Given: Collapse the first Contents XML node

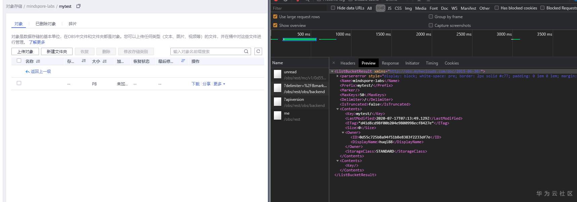Looking at the screenshot, I should [x=338, y=109].
